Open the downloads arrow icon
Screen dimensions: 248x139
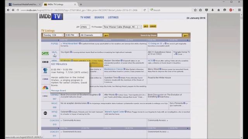click(x=213, y=10)
